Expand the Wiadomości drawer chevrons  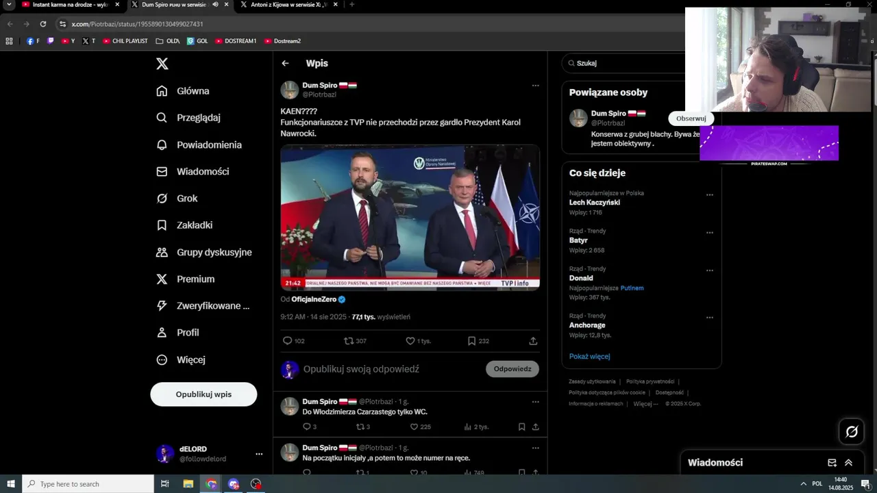coord(848,463)
